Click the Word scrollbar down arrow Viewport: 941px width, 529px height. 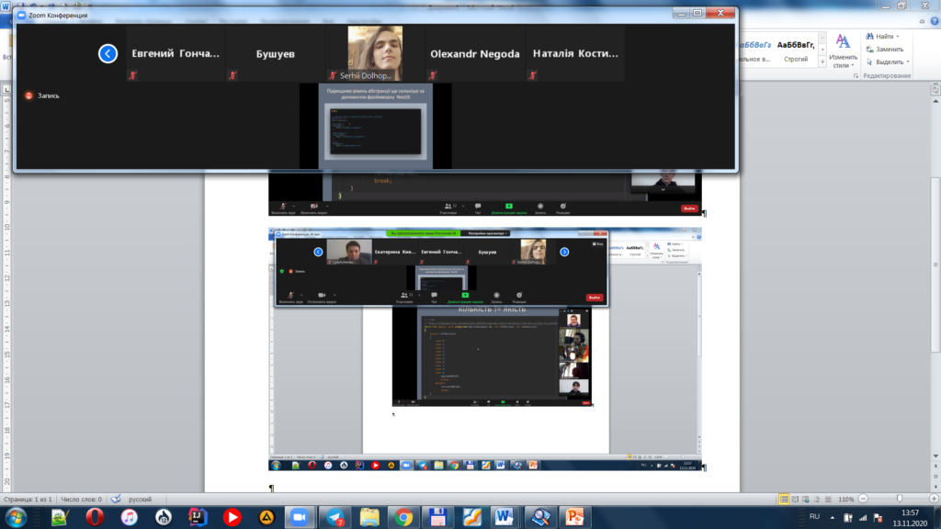tap(935, 456)
